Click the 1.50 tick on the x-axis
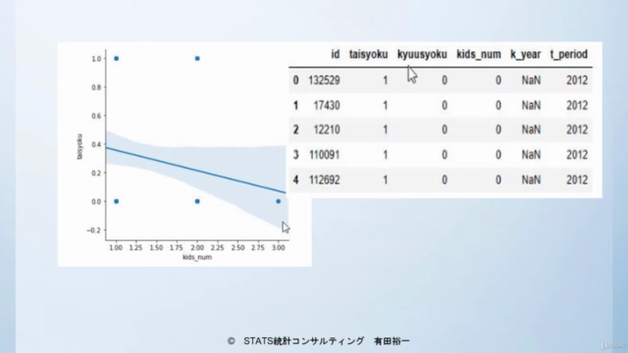The image size is (628, 353). click(156, 248)
